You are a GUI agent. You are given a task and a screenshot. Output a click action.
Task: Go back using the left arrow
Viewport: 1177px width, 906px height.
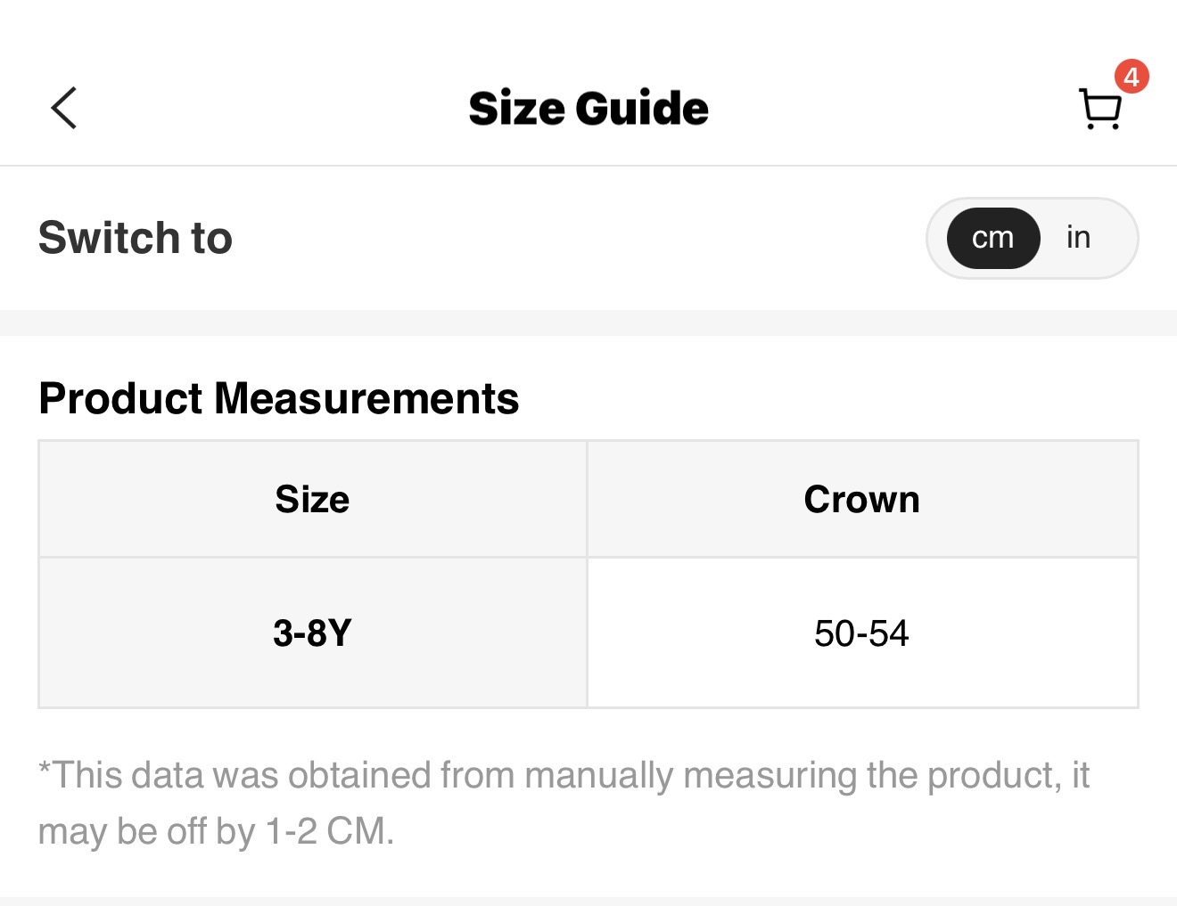coord(64,109)
